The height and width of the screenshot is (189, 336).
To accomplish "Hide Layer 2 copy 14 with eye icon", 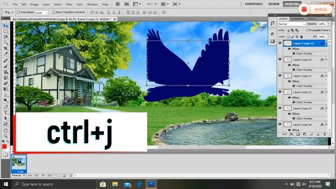I will 280,59.
